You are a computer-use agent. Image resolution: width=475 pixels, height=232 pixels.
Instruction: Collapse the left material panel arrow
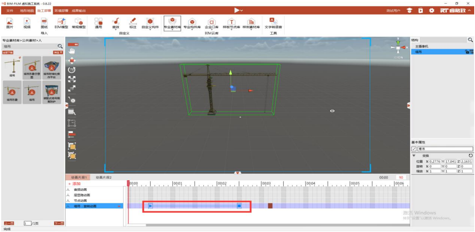click(x=67, y=105)
